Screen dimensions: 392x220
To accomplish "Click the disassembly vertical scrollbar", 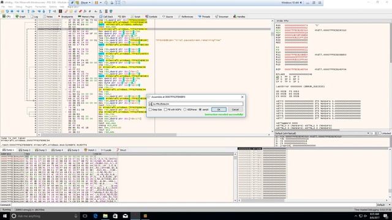I will tap(273, 76).
